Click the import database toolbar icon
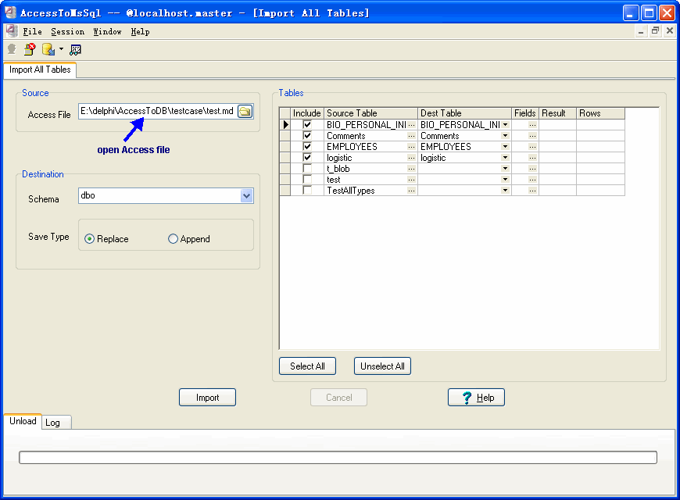Viewport: 680px width, 500px height. tap(48, 49)
